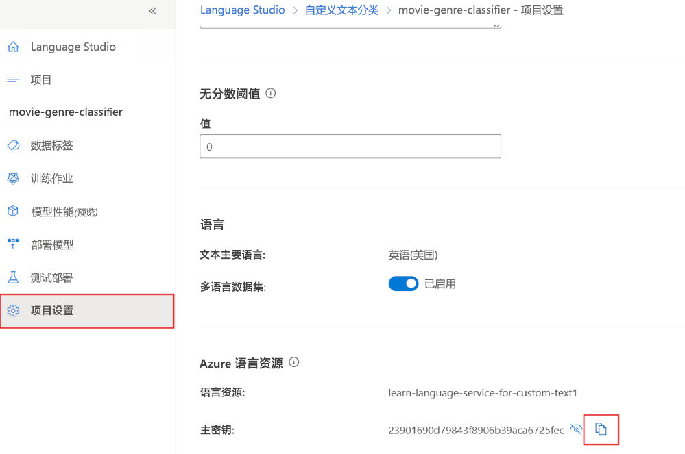The image size is (685, 454).
Task: Click the 英语(美国) language value
Action: coord(413,255)
